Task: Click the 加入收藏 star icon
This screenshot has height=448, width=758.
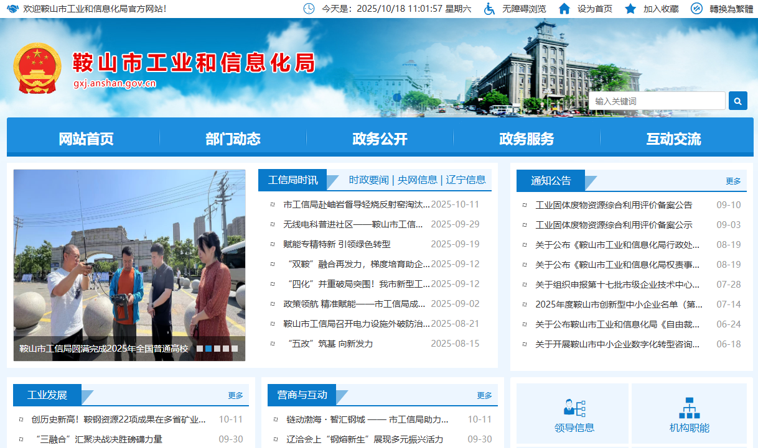Action: [x=630, y=9]
